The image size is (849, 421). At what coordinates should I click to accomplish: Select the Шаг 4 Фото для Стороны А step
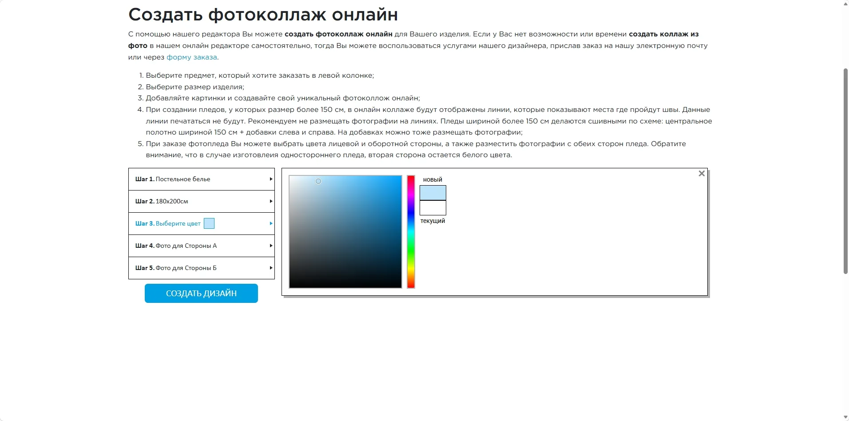click(202, 246)
